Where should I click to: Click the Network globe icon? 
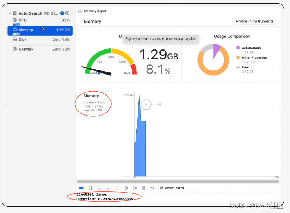[x=15, y=49]
